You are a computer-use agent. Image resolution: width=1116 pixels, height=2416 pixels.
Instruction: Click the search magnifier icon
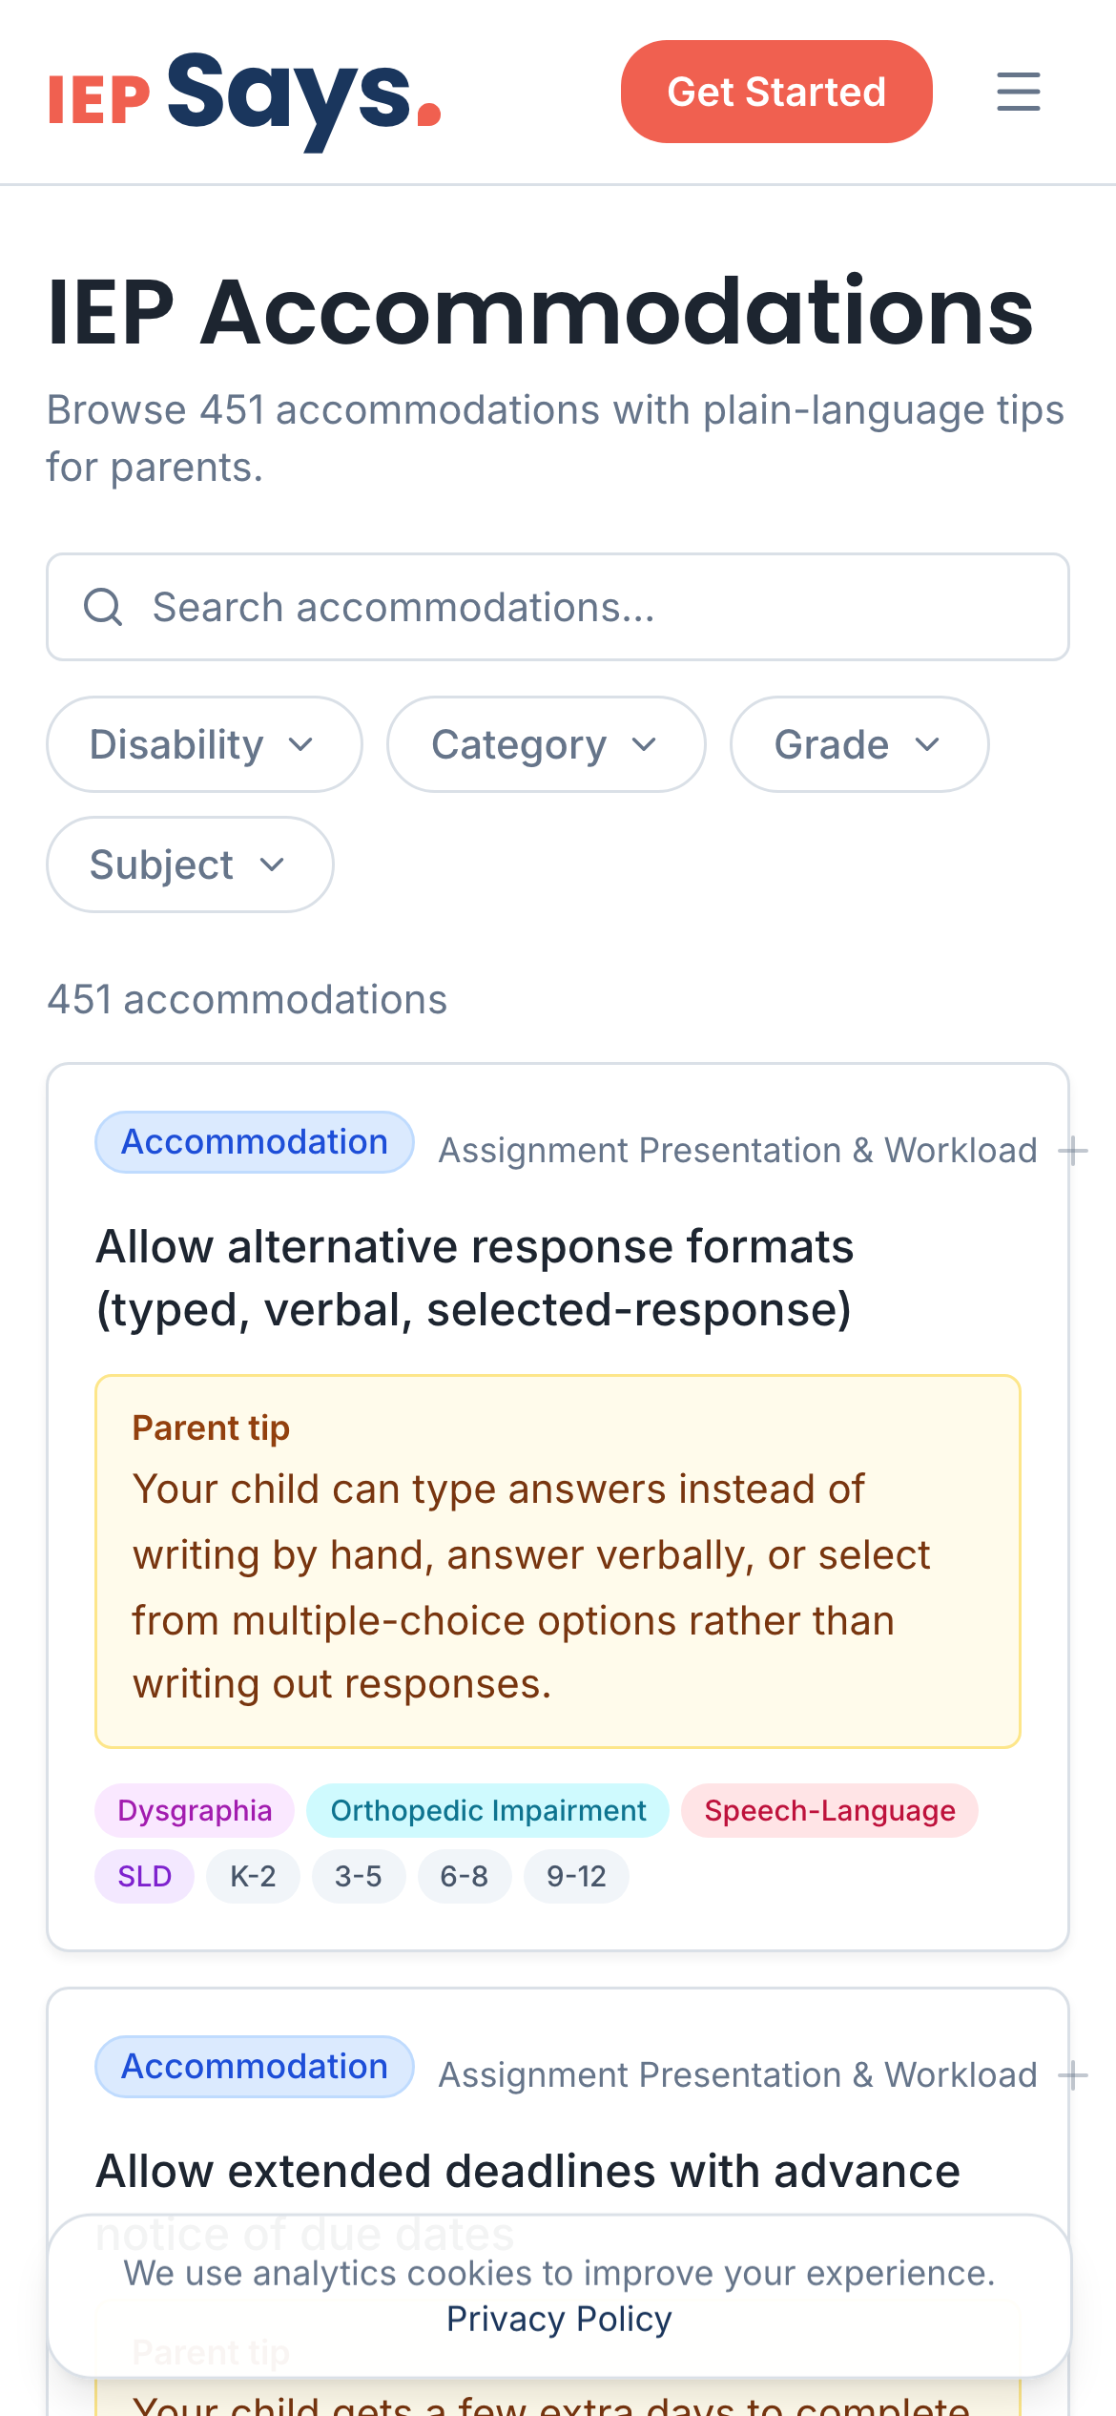pyautogui.click(x=103, y=607)
